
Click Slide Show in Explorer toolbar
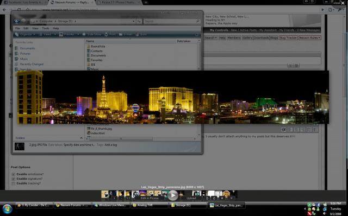(x=92, y=34)
